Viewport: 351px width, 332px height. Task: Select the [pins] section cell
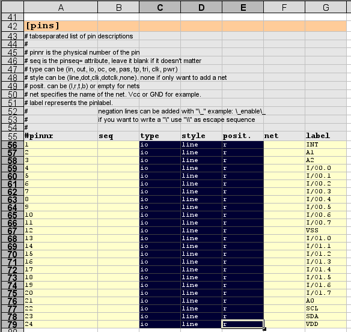click(61, 26)
